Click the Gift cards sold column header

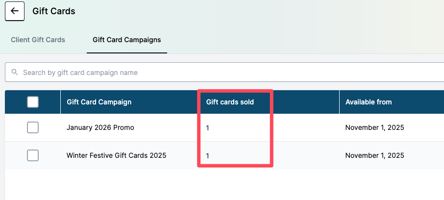pyautogui.click(x=230, y=102)
